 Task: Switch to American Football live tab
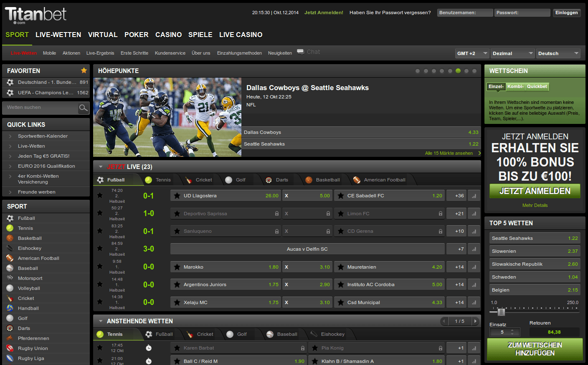click(x=379, y=180)
